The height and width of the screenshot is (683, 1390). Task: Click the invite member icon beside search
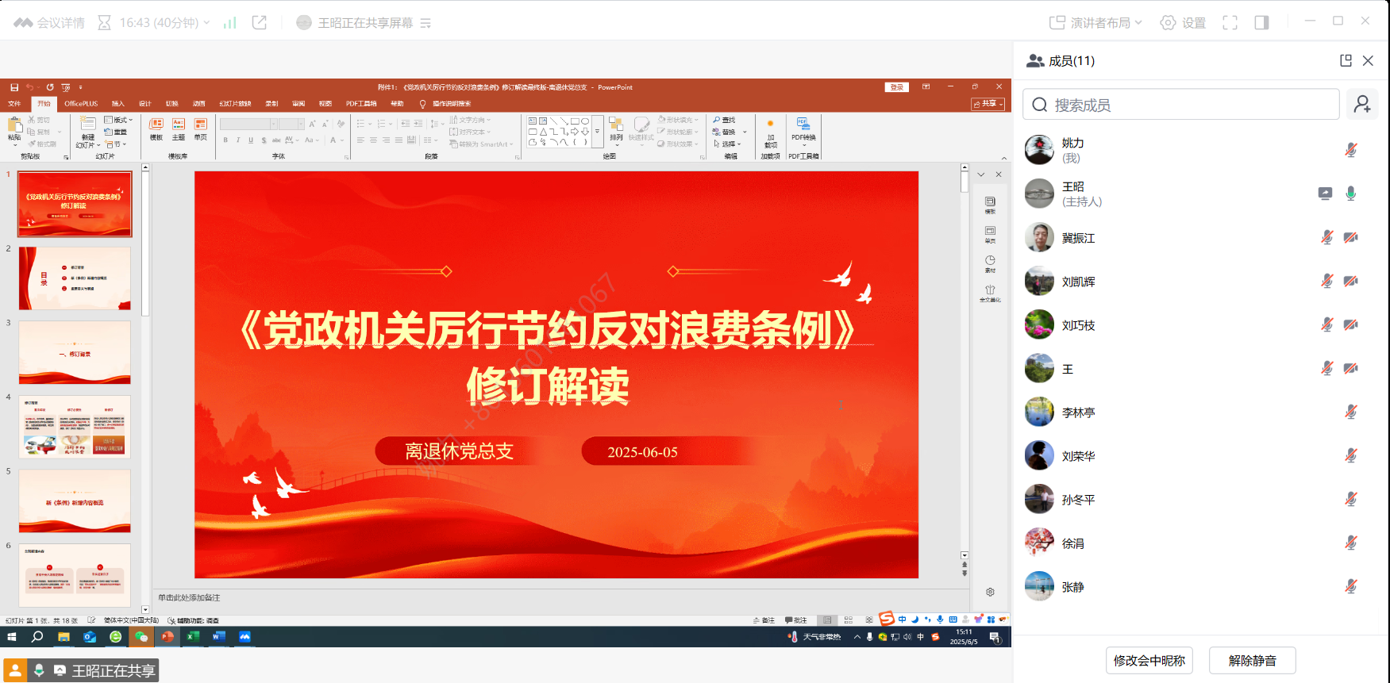point(1362,105)
